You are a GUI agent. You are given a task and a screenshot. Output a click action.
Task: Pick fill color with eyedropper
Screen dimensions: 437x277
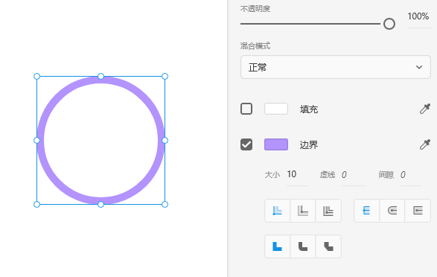coord(425,109)
